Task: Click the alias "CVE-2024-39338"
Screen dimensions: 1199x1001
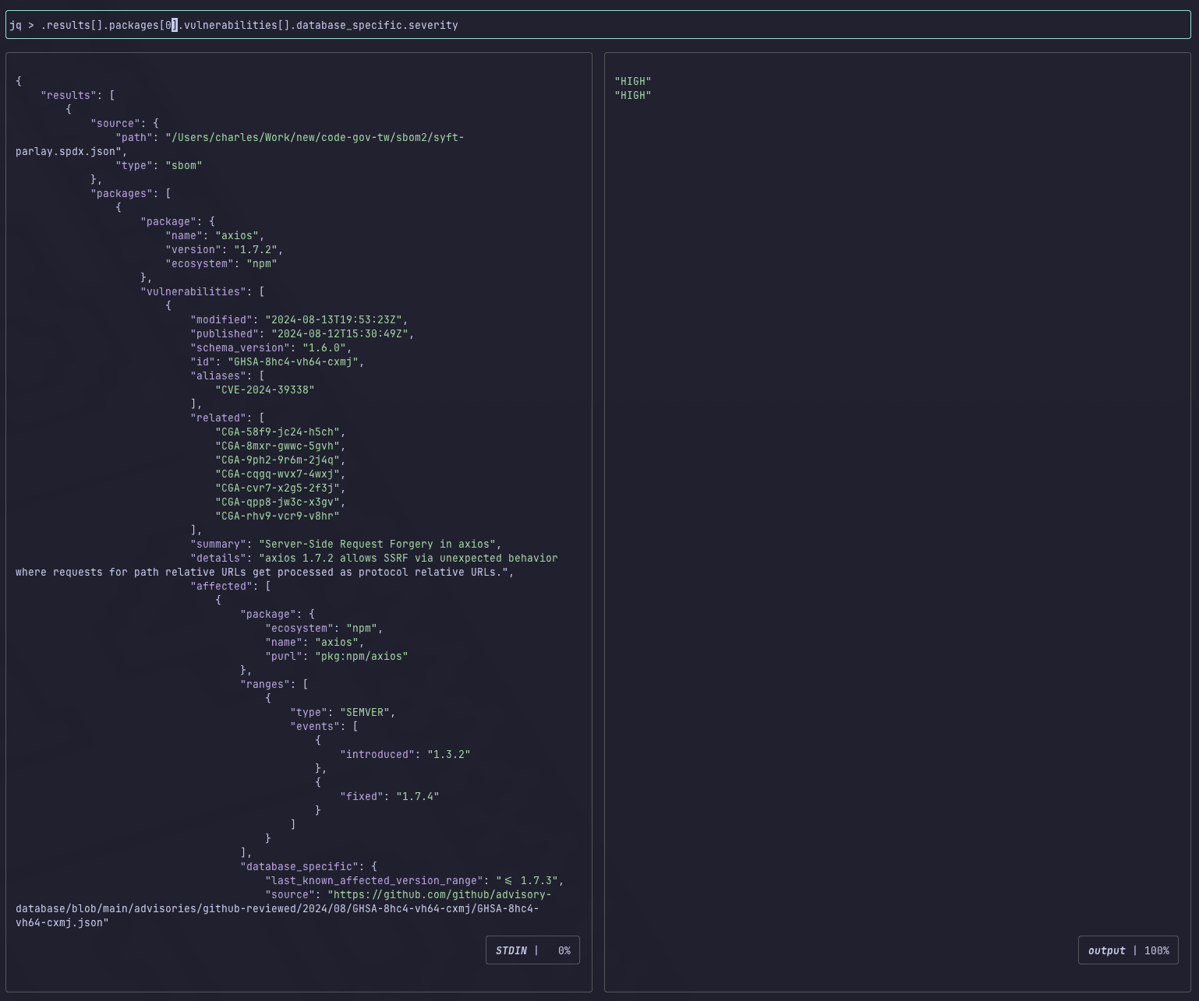Action: pos(265,389)
